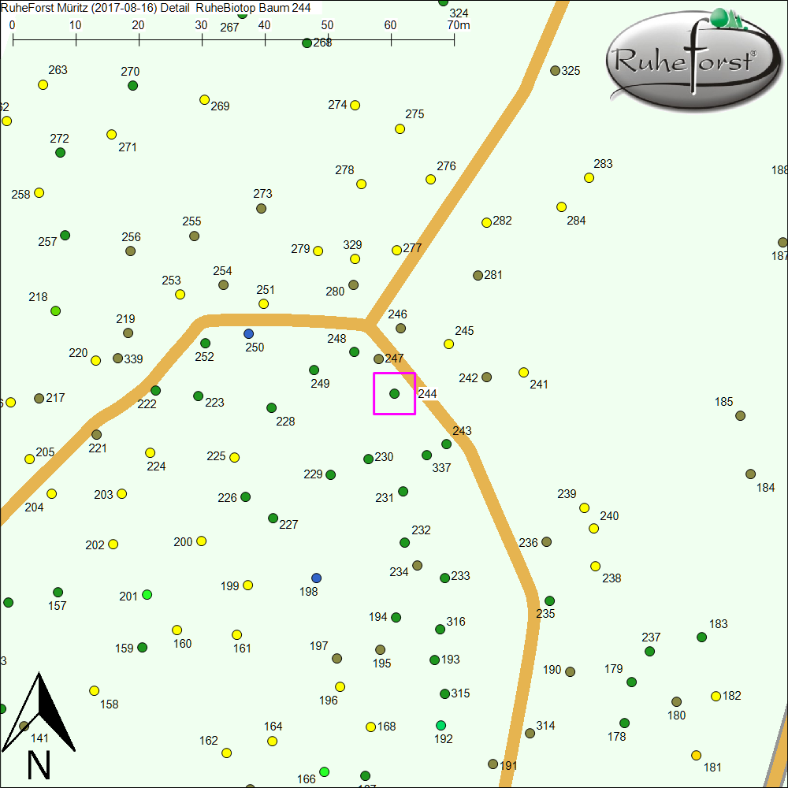Click the olive marker for tree 236
Image resolution: width=788 pixels, height=788 pixels.
tap(546, 541)
